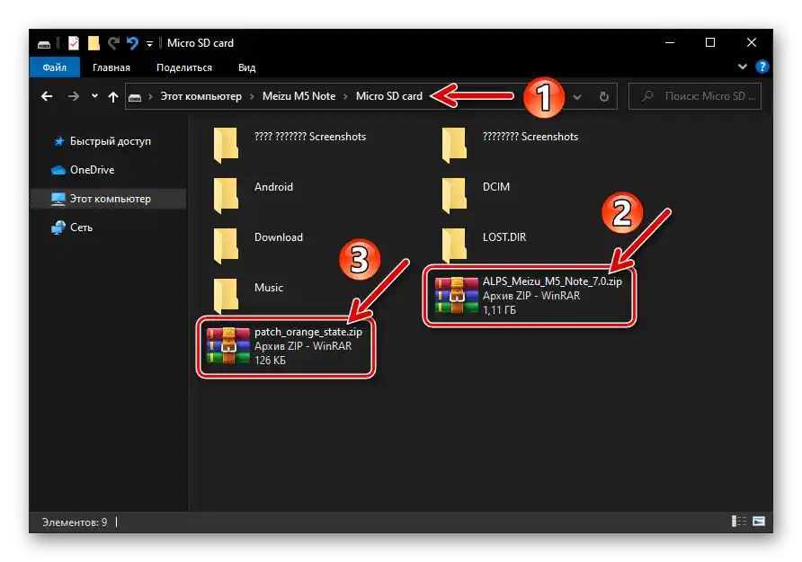This screenshot has width=802, height=562.
Task: Go back with the Back arrow
Action: (x=47, y=96)
